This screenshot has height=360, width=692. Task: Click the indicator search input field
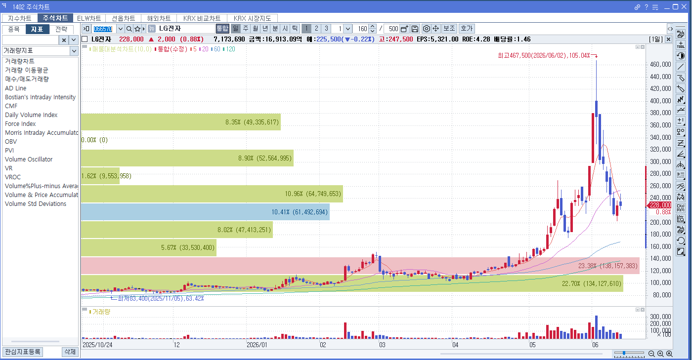click(31, 40)
